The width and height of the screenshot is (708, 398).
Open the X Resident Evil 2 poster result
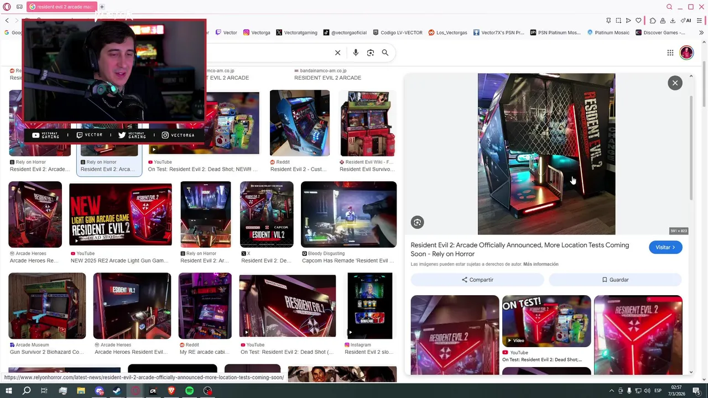(267, 214)
